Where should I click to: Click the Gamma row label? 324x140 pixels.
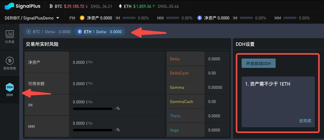point(177,87)
